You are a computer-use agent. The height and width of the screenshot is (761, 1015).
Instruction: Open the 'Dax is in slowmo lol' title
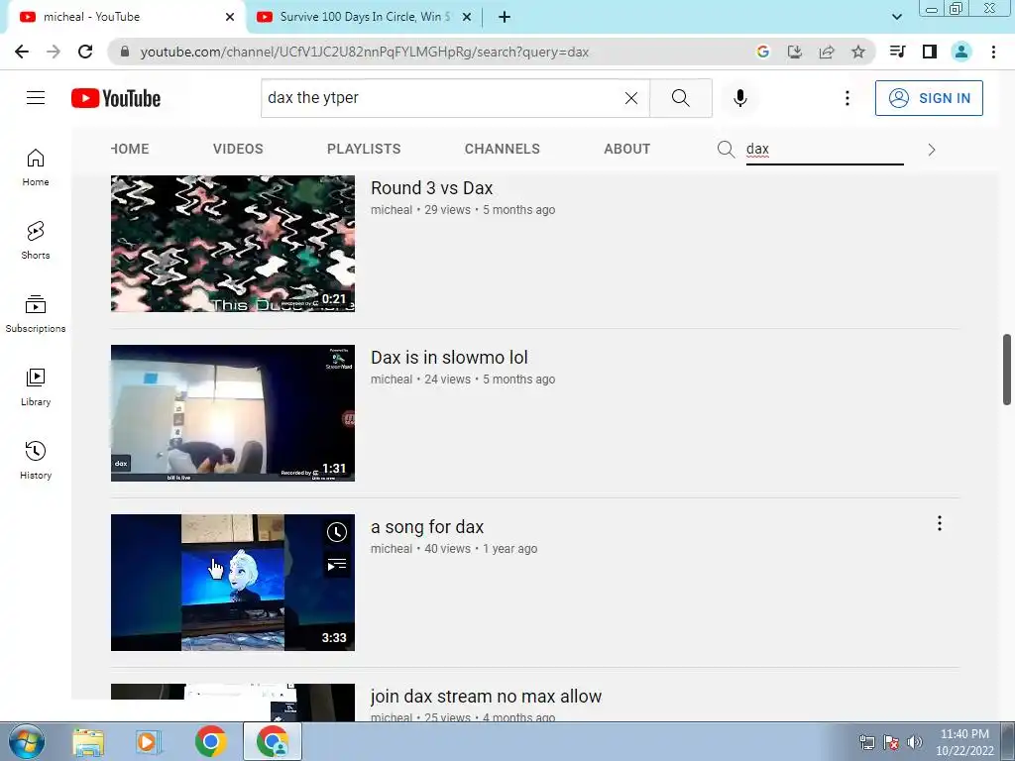pyautogui.click(x=449, y=357)
